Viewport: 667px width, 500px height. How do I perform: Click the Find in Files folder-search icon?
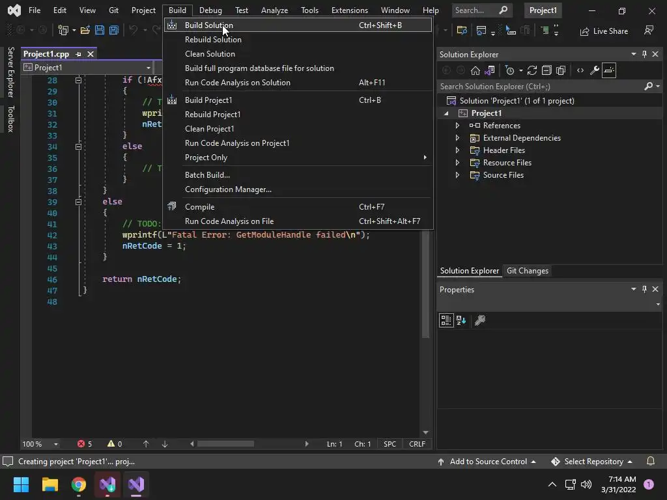(462, 30)
